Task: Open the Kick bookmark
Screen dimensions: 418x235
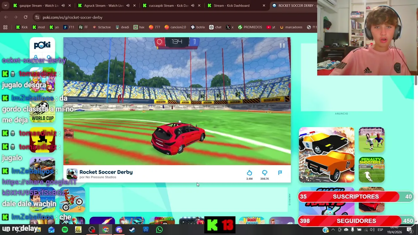Action: 22,27
